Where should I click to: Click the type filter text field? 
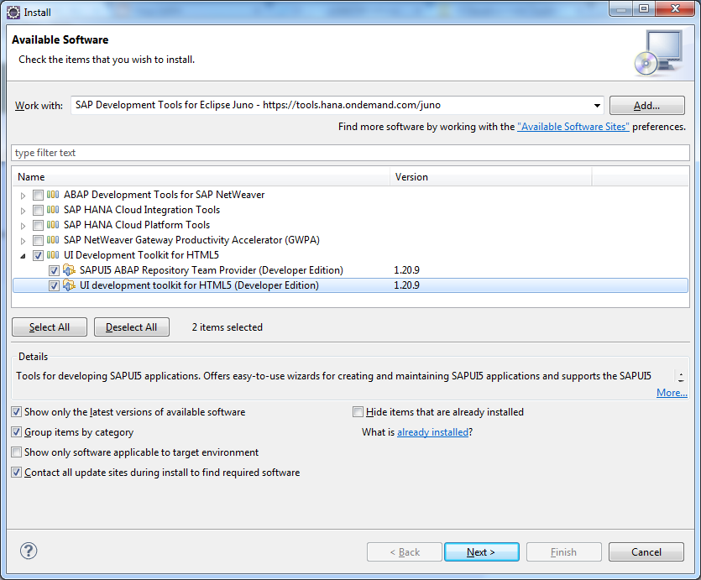coord(350,153)
